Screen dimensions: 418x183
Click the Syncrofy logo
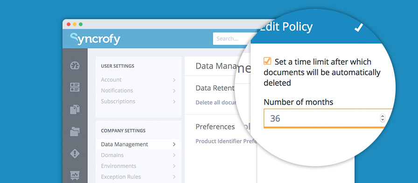tap(95, 39)
